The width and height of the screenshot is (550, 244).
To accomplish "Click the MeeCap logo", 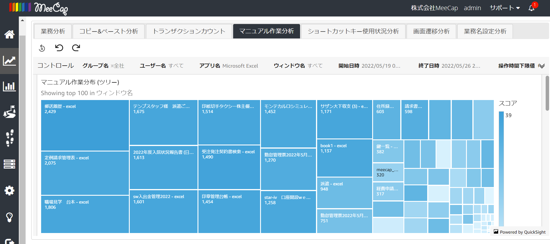I will coord(39,8).
